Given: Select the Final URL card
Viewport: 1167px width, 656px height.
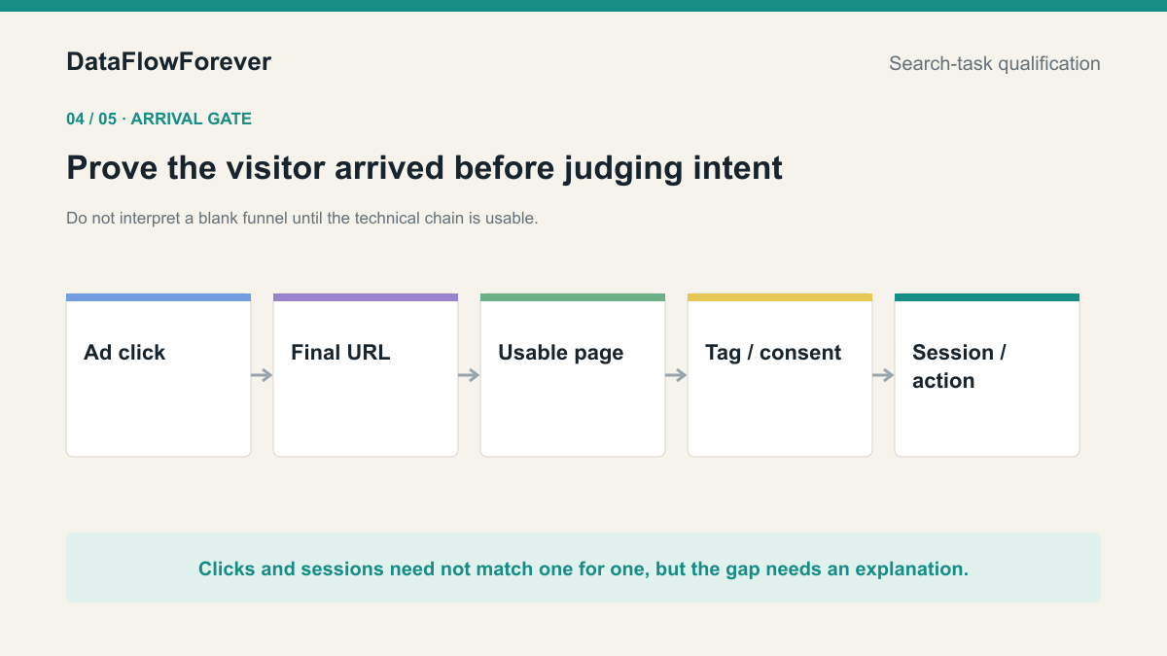Looking at the screenshot, I should click(x=366, y=375).
